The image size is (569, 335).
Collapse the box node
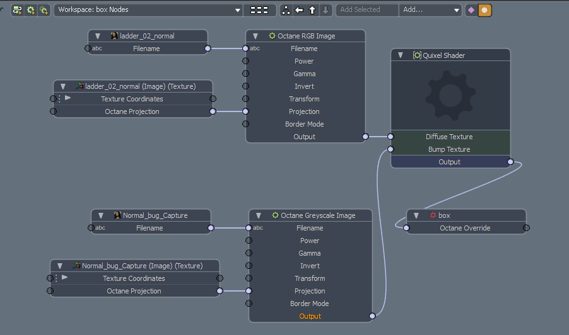(x=416, y=215)
